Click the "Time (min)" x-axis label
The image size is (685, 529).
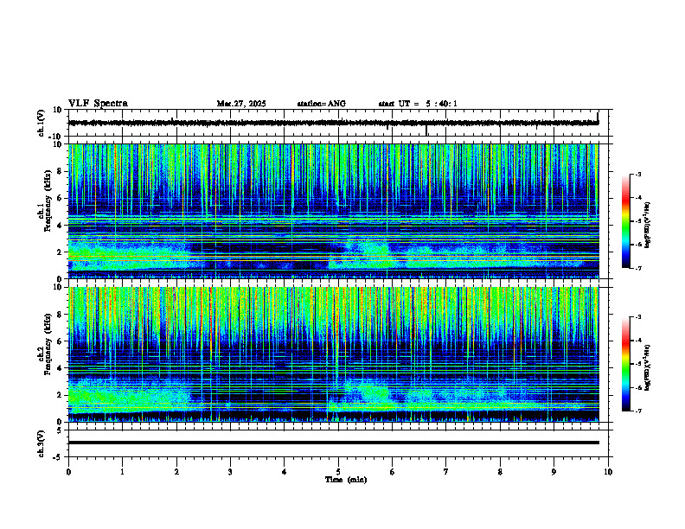click(x=346, y=480)
